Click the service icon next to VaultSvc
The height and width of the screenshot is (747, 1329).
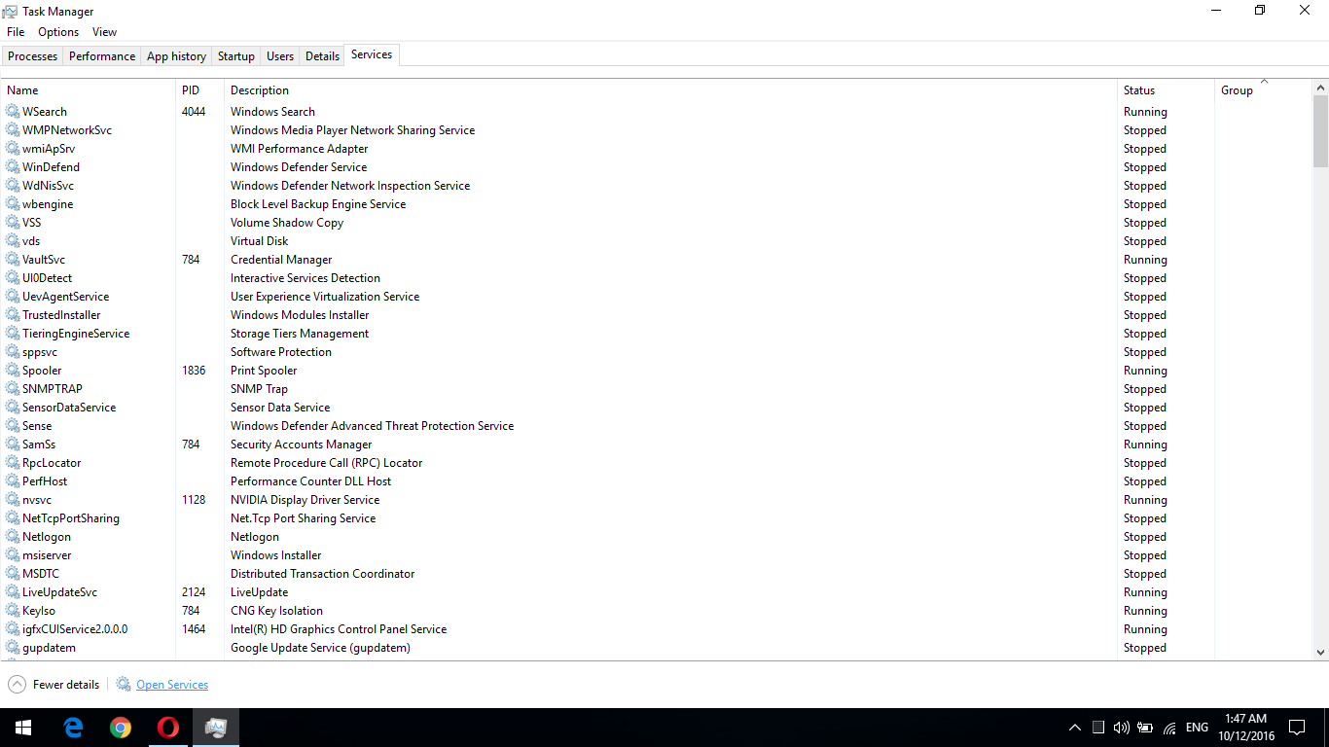pyautogui.click(x=13, y=260)
